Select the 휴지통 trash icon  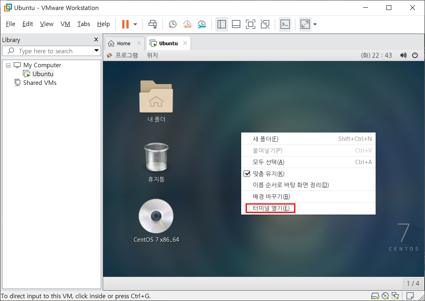coord(157,163)
